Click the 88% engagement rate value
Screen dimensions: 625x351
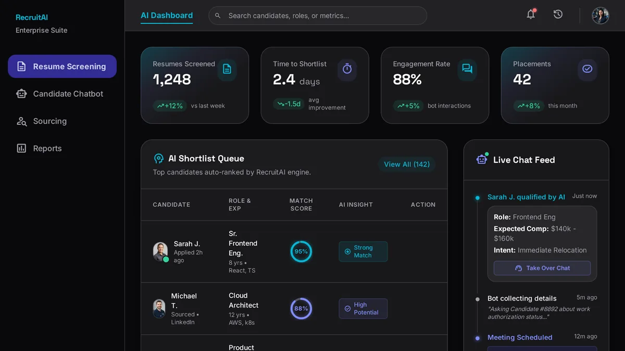pos(407,80)
